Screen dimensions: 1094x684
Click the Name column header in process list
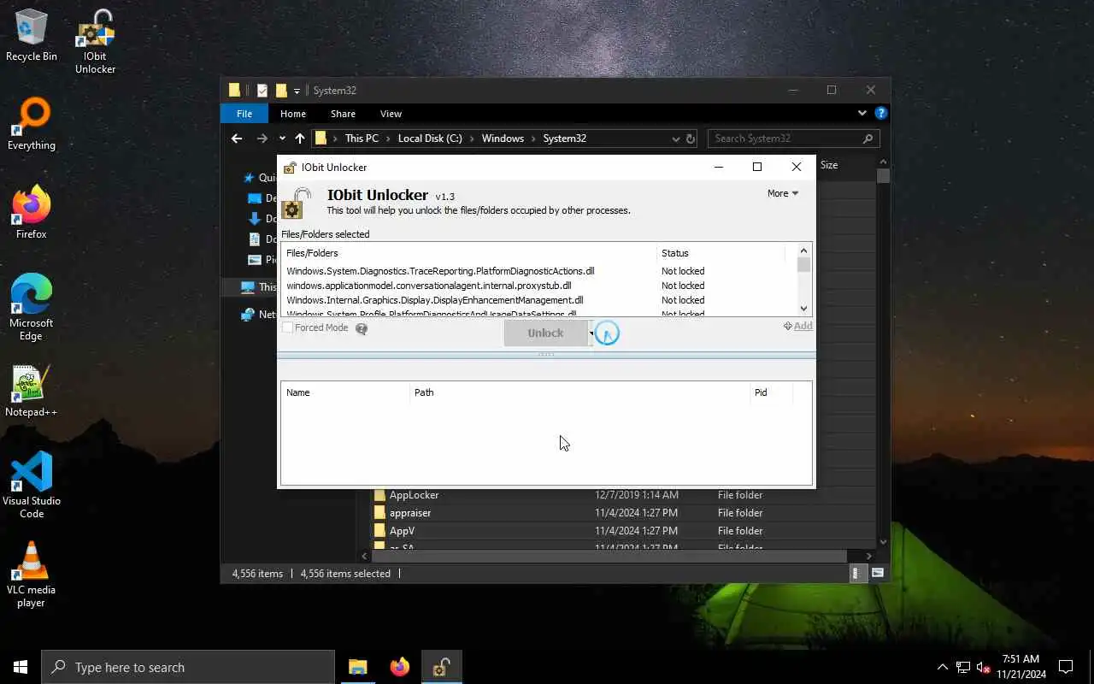(345, 392)
